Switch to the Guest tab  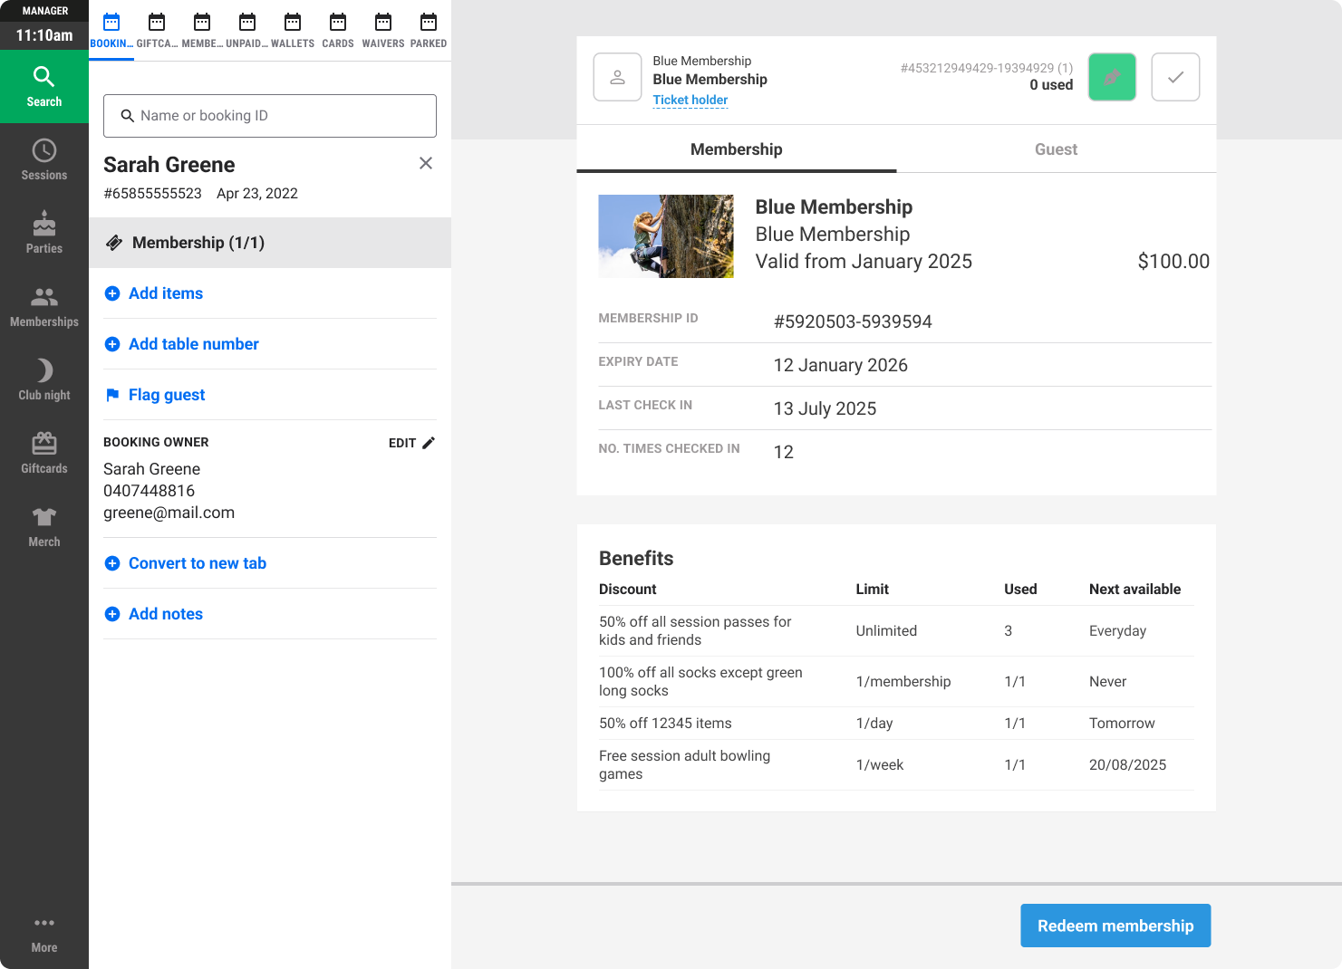tap(1056, 149)
